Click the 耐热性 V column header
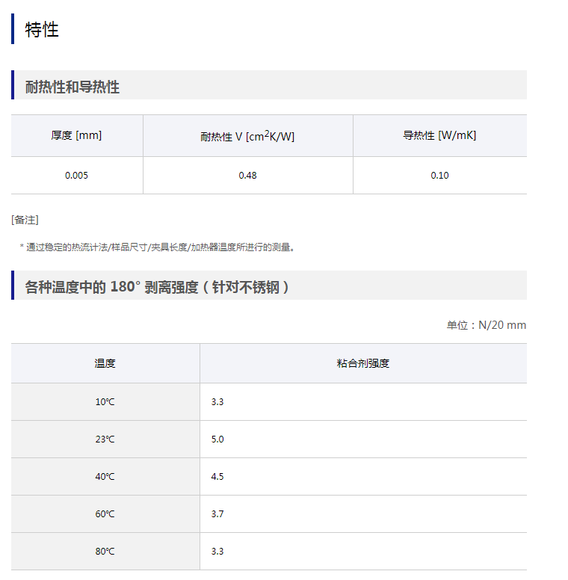 point(247,136)
